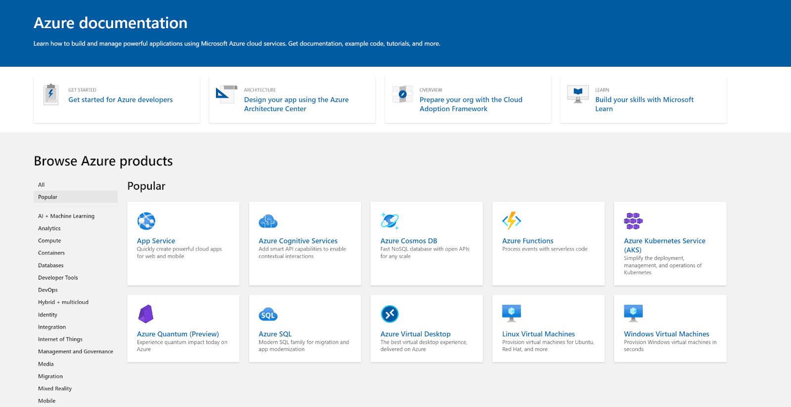
Task: Click 'Modern SQL family for migration' description
Action: coord(304,346)
